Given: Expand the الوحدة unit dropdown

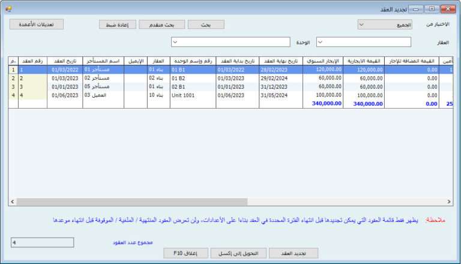Looking at the screenshot, I should tap(231, 42).
